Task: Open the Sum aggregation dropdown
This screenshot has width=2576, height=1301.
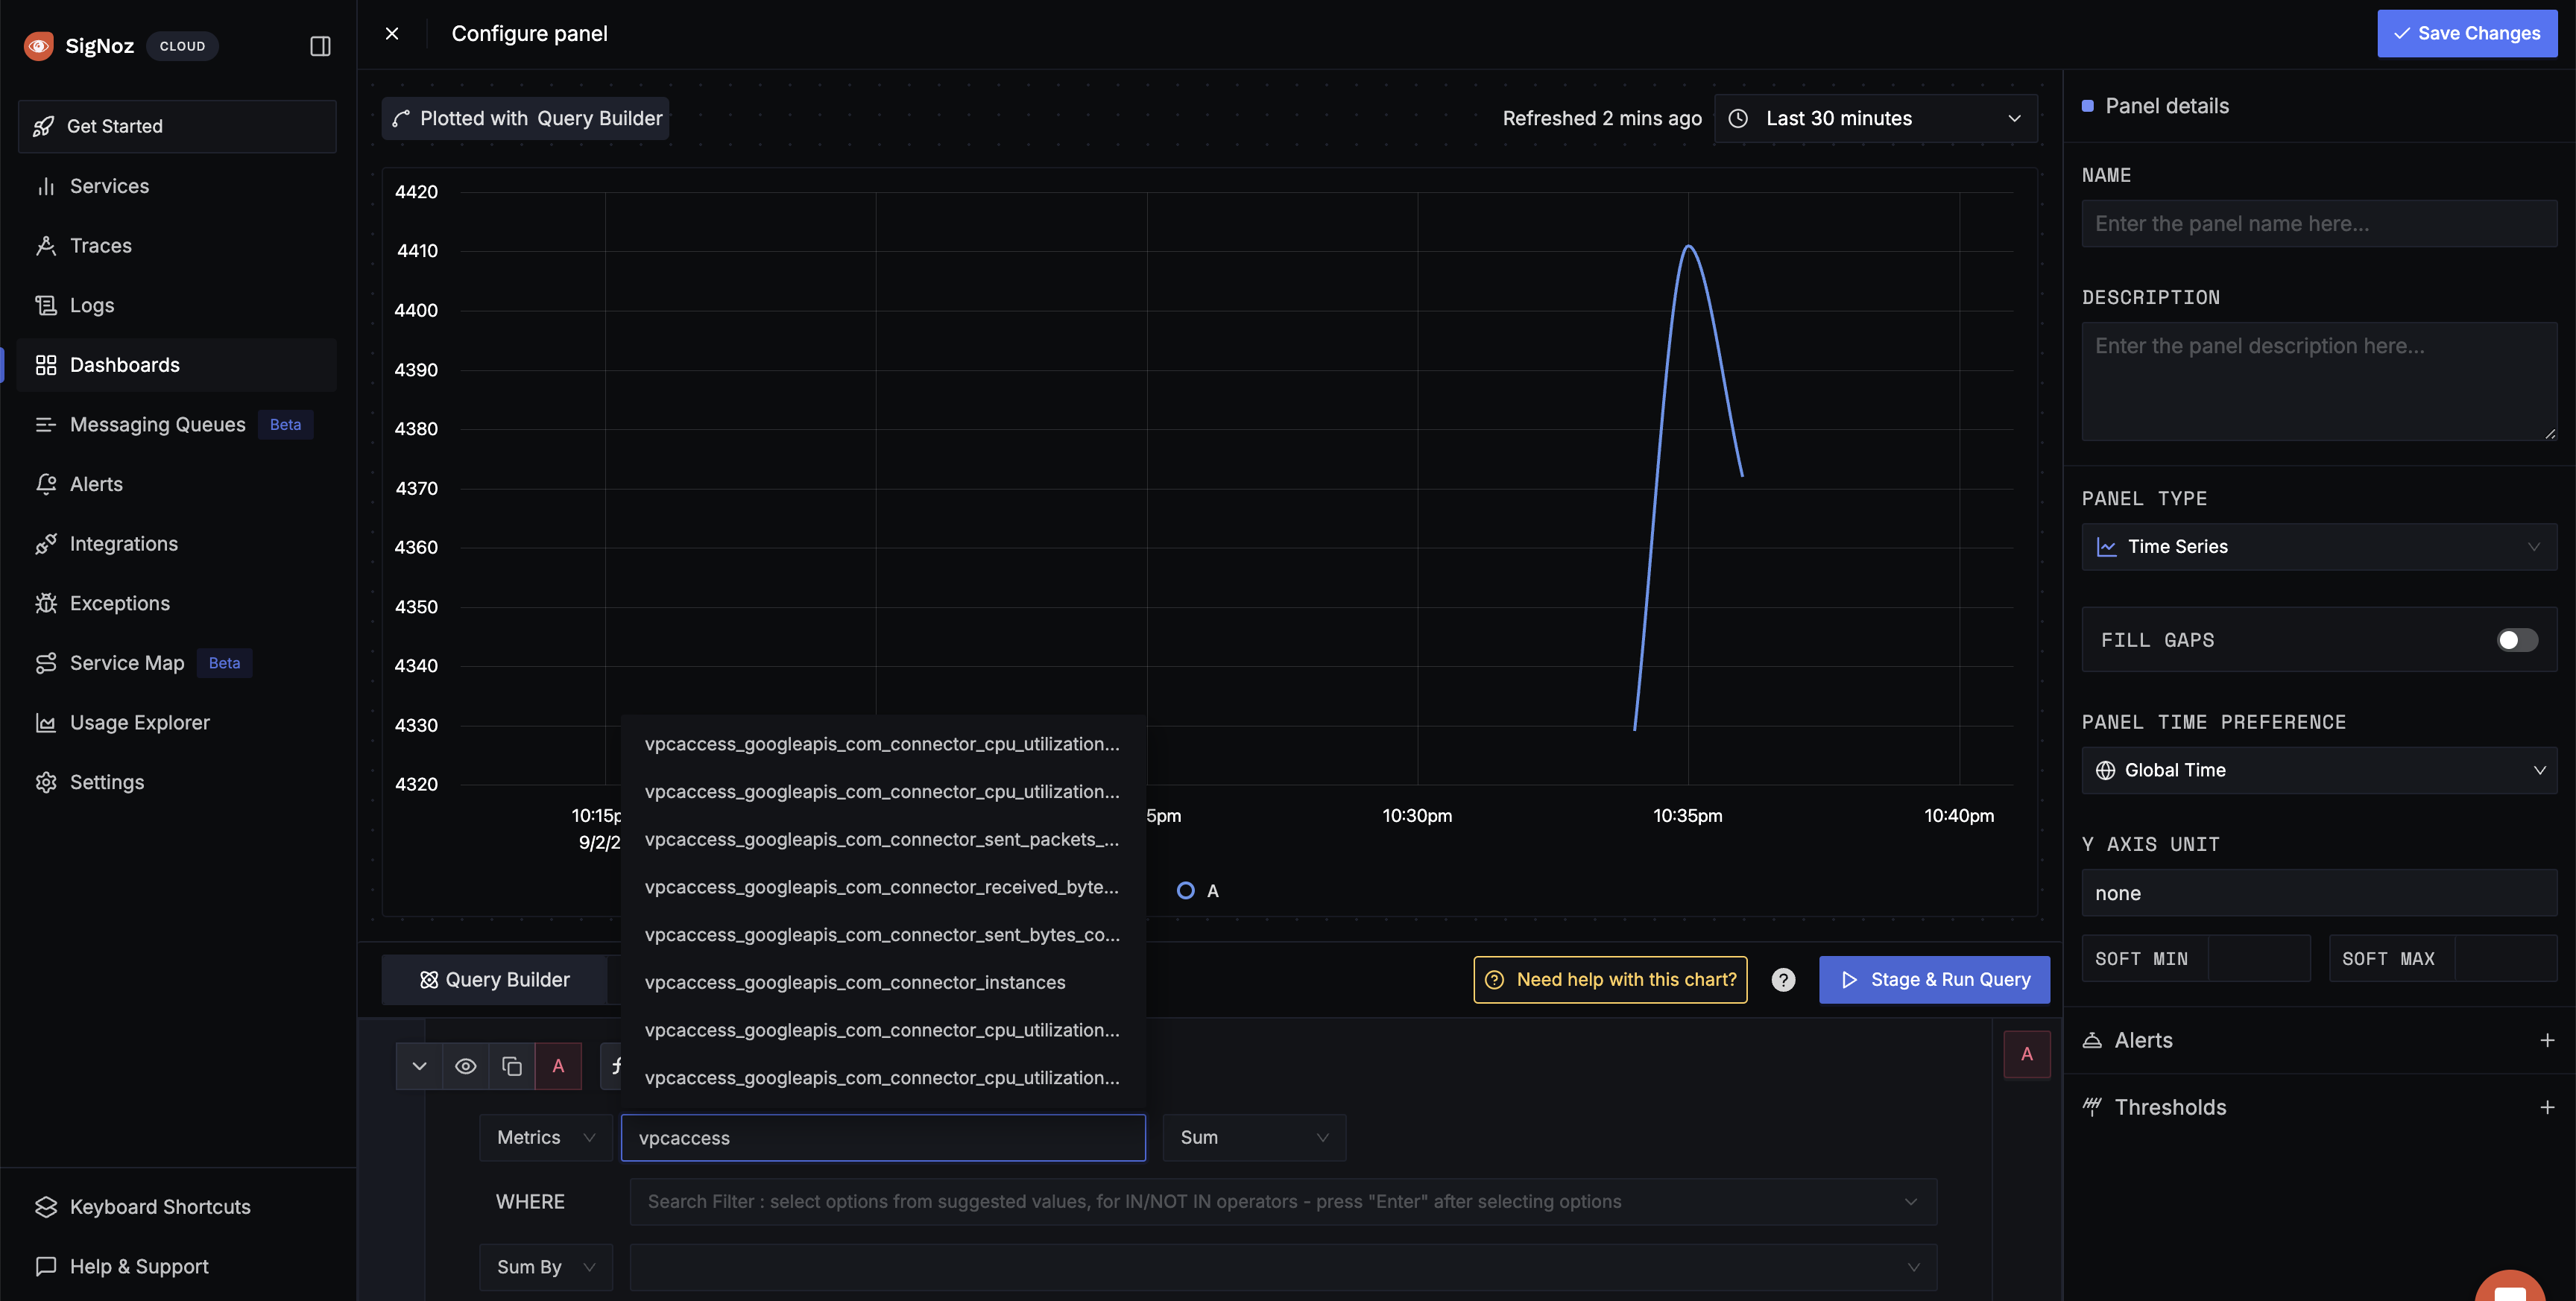Action: [x=1254, y=1138]
